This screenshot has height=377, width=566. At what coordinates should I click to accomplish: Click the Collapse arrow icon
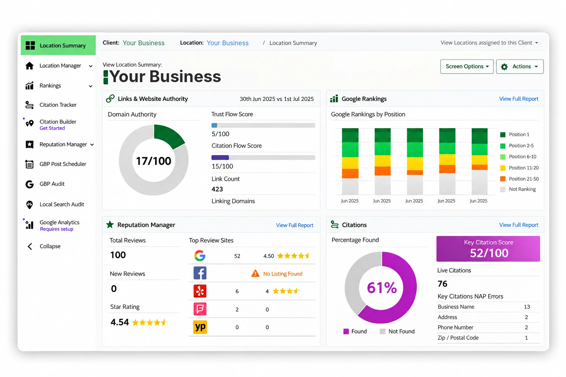pos(30,246)
